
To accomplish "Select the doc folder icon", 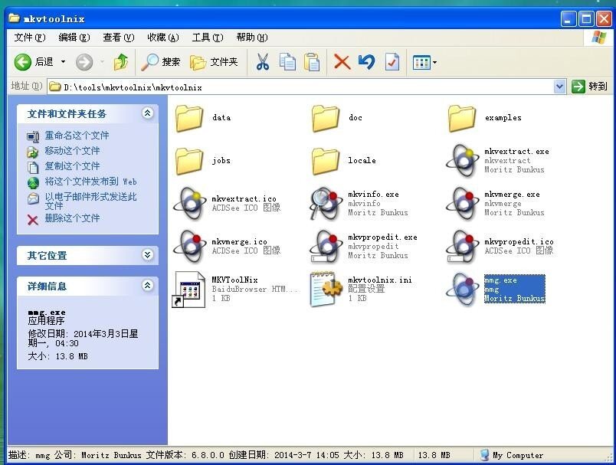I will point(326,118).
